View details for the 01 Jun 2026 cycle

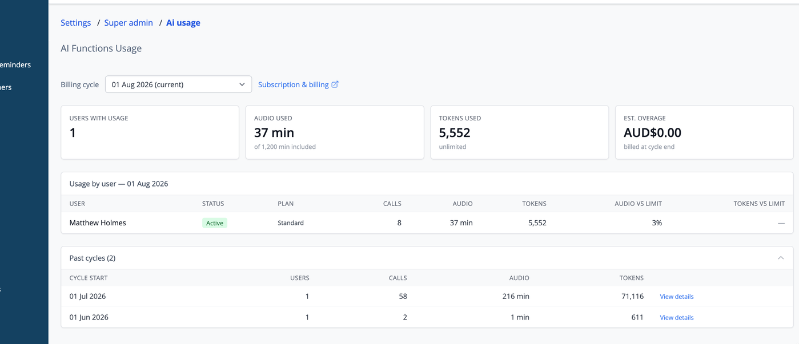point(677,318)
